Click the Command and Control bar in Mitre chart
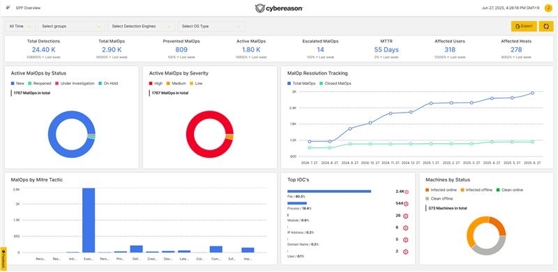The width and height of the screenshot is (558, 272). pos(216,249)
